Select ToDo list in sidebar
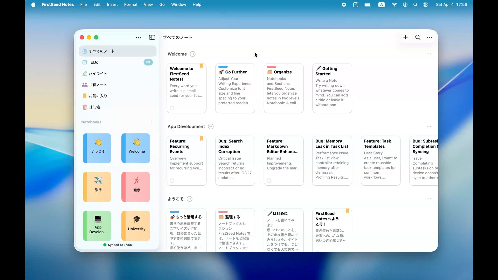Screen dimensions: 498x280 [93, 62]
